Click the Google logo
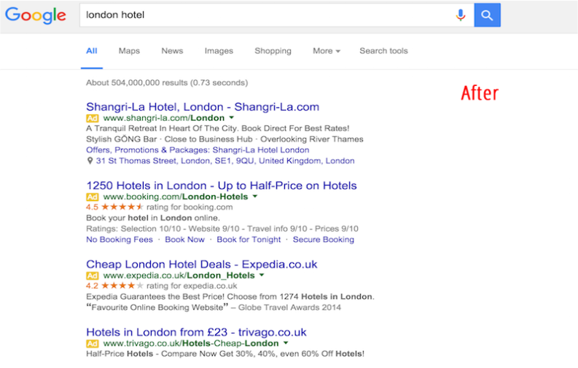Screen dimensions: 578x368 [35, 15]
